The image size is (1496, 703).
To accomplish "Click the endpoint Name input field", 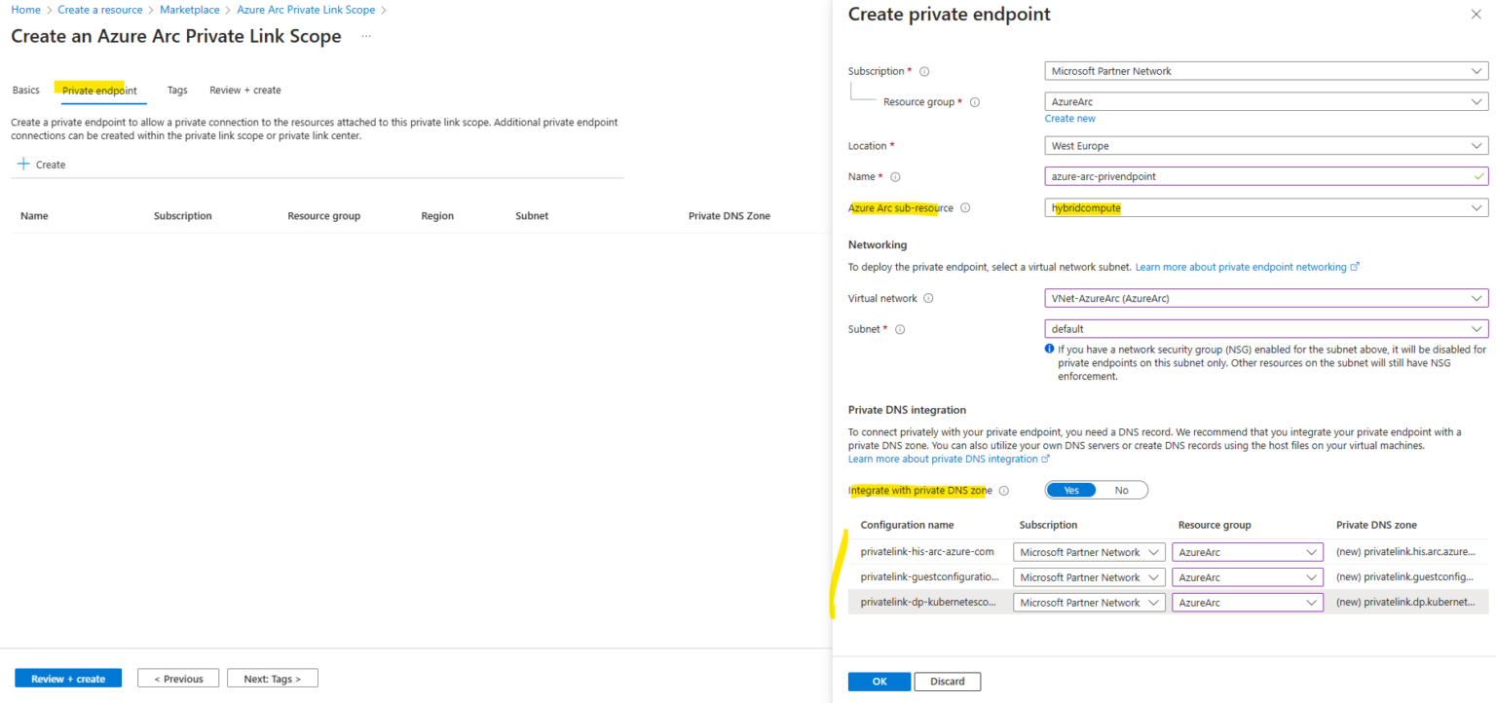I will click(x=1256, y=177).
